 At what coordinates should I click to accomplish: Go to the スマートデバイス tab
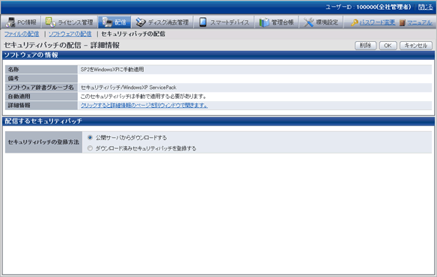224,22
